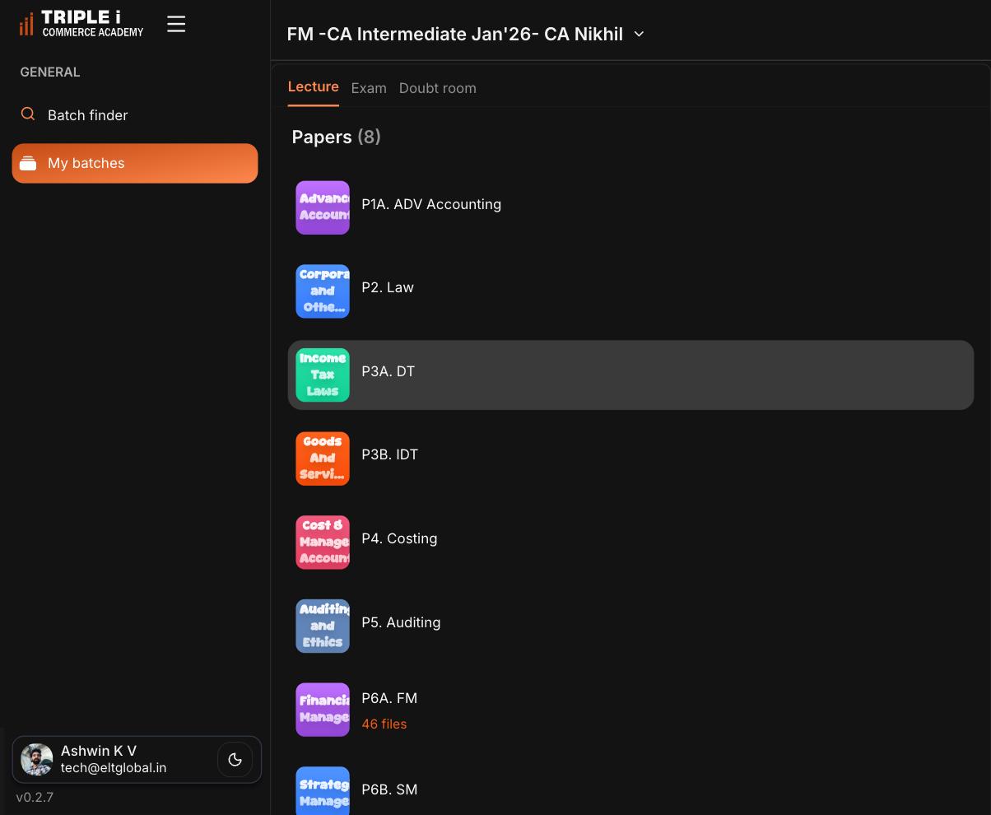991x815 pixels.
Task: Open the P2. Law paper
Action: tap(630, 291)
